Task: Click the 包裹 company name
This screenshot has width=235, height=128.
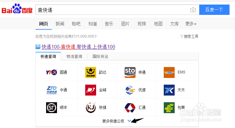Action: click(x=181, y=107)
